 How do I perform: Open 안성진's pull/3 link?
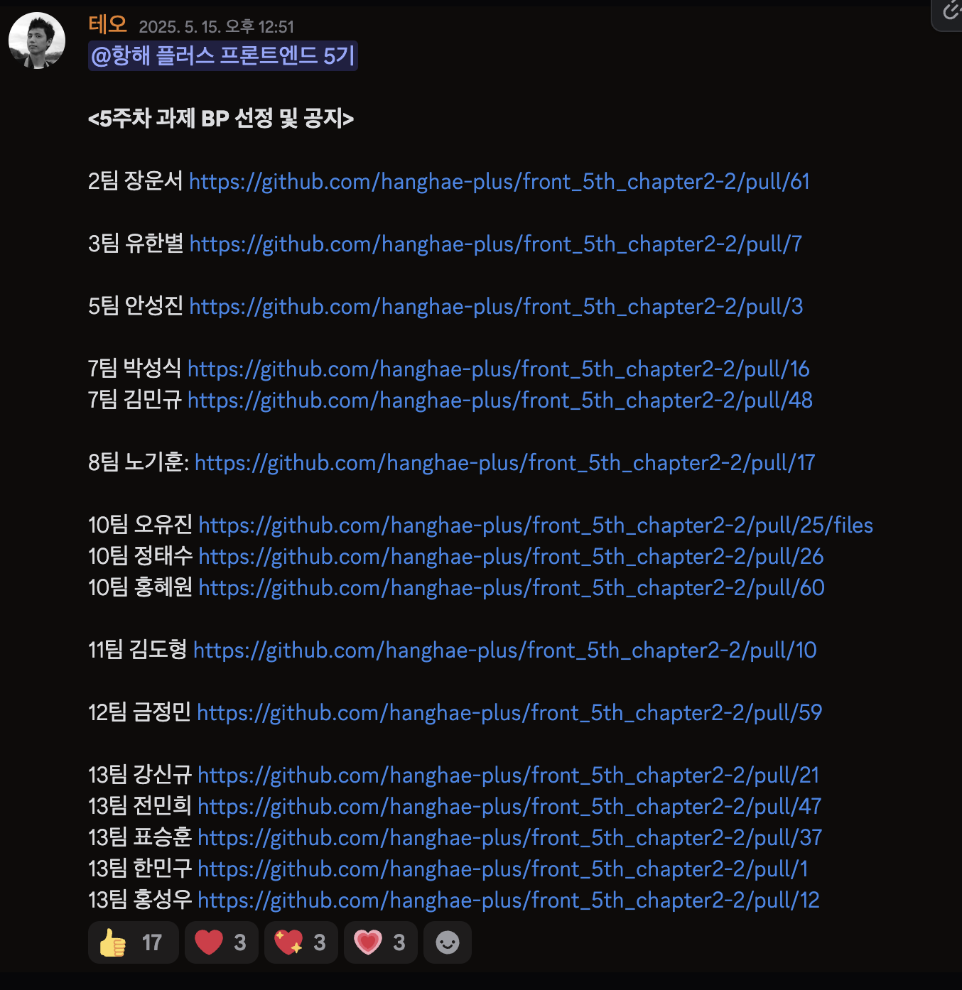click(496, 307)
